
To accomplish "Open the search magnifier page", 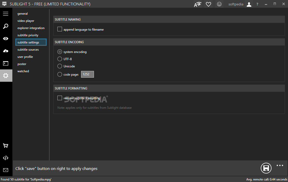I will pos(6,26).
